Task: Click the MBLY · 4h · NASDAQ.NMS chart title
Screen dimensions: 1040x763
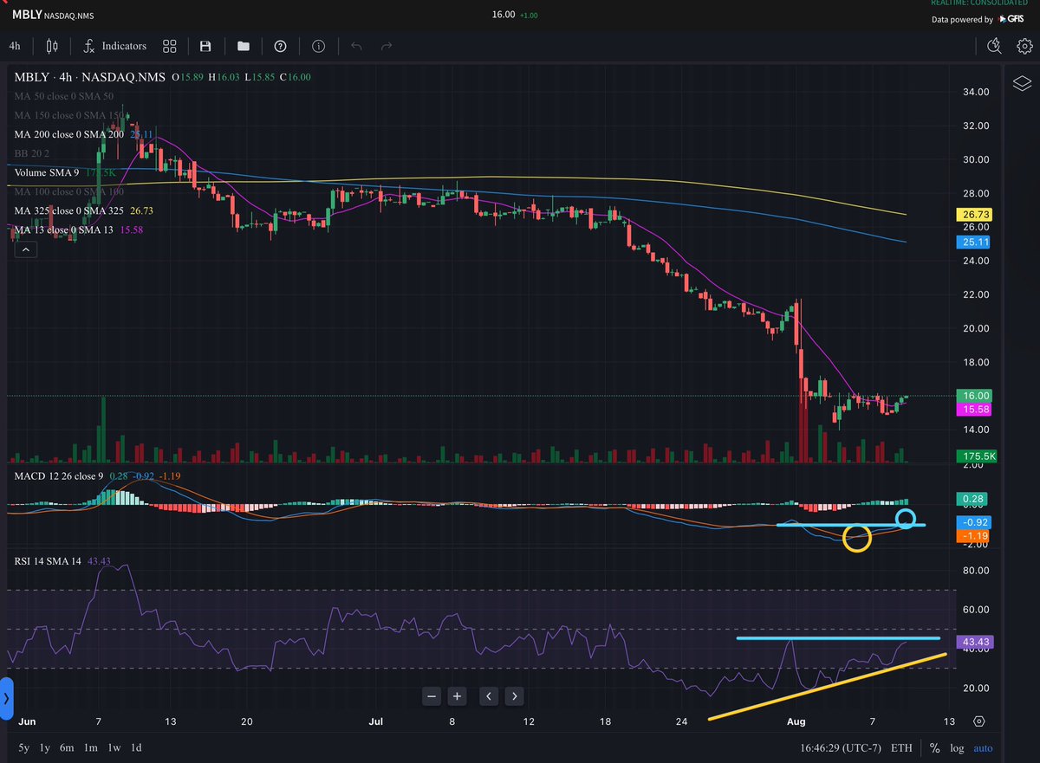Action: pyautogui.click(x=88, y=77)
